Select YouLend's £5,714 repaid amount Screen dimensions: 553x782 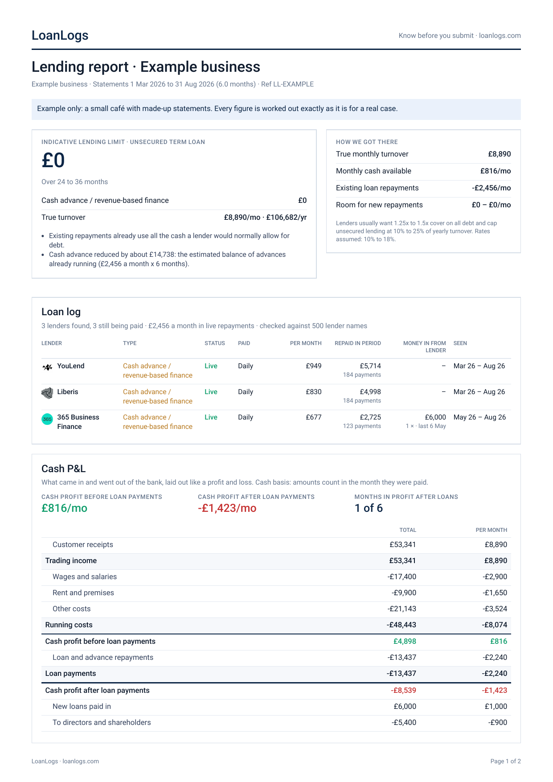(370, 366)
